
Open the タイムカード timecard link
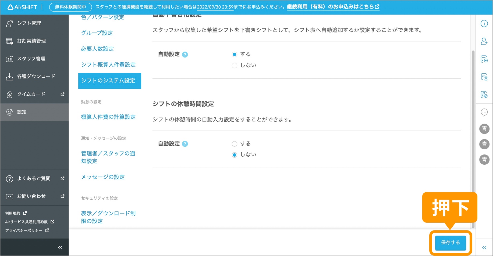(31, 94)
